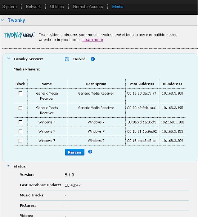This screenshot has width=198, height=218.
Task: Click the Name column header
Action: pos(47,84)
